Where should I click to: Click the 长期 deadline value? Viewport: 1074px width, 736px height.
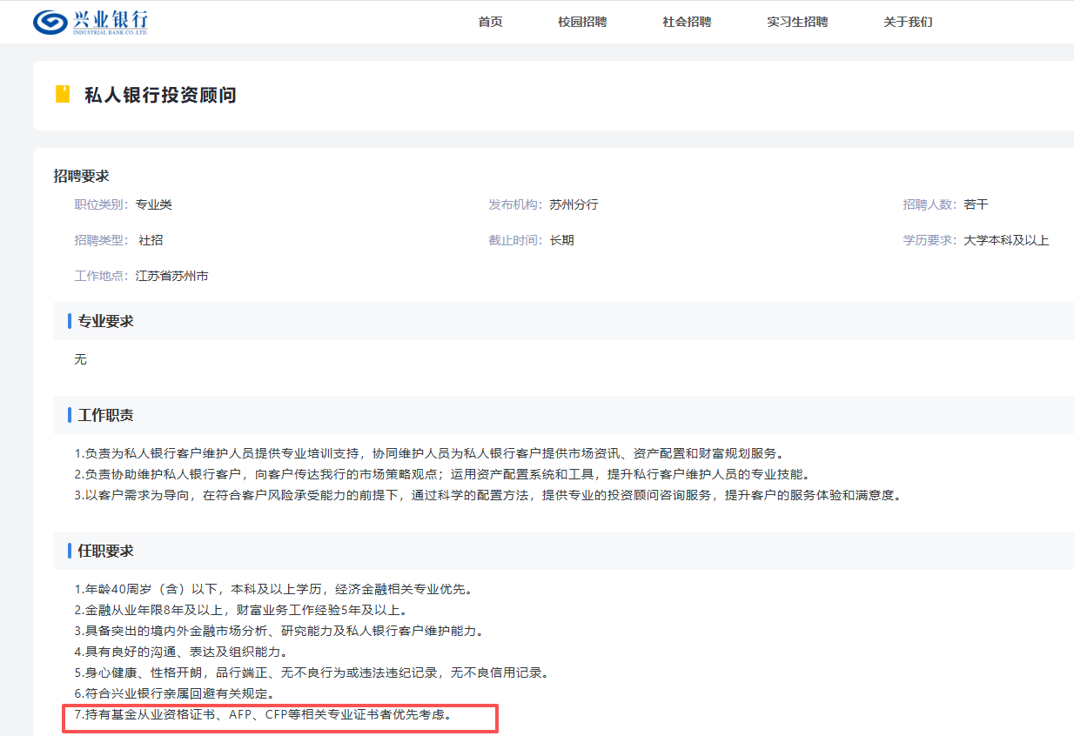coord(561,240)
